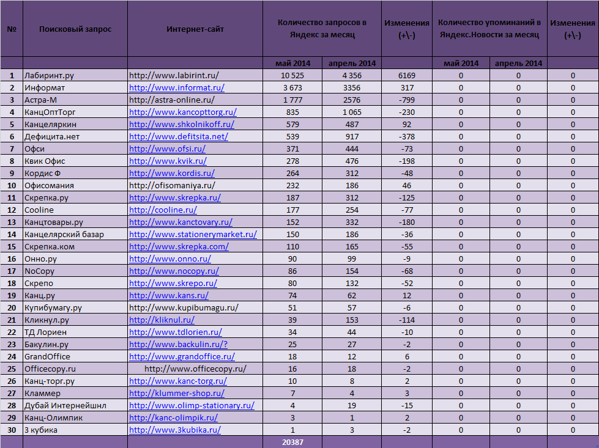Visit the 3kubika.ru hyperlink

[175, 430]
